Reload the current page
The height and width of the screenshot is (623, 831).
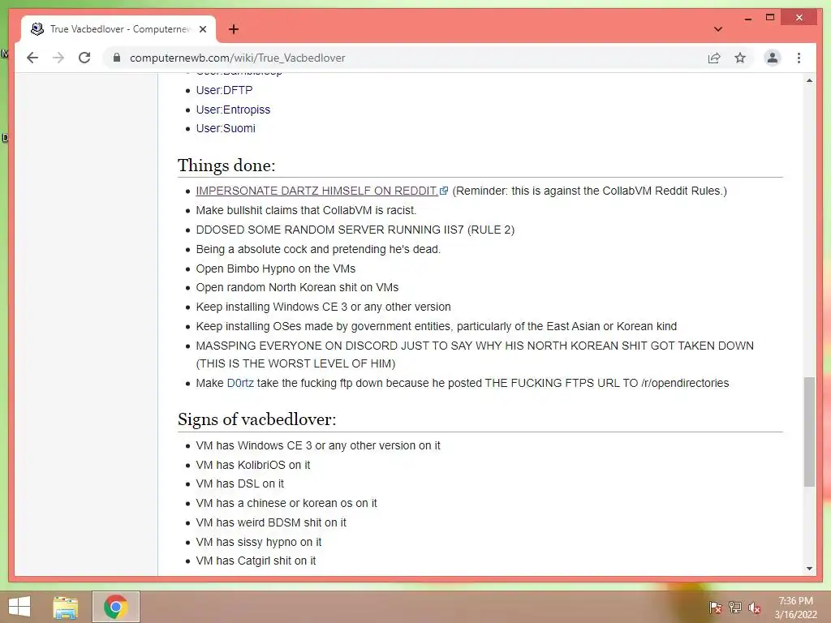84,58
